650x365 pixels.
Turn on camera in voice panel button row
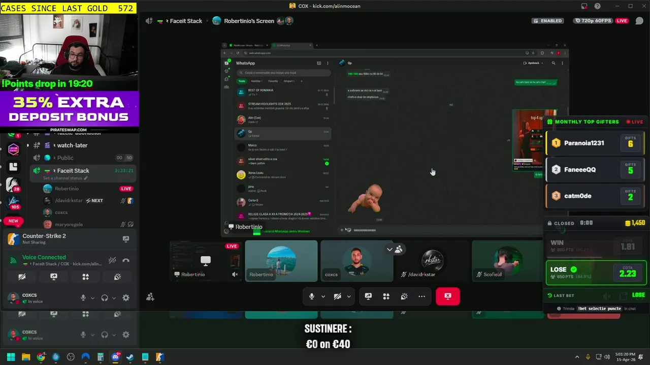tap(22, 277)
